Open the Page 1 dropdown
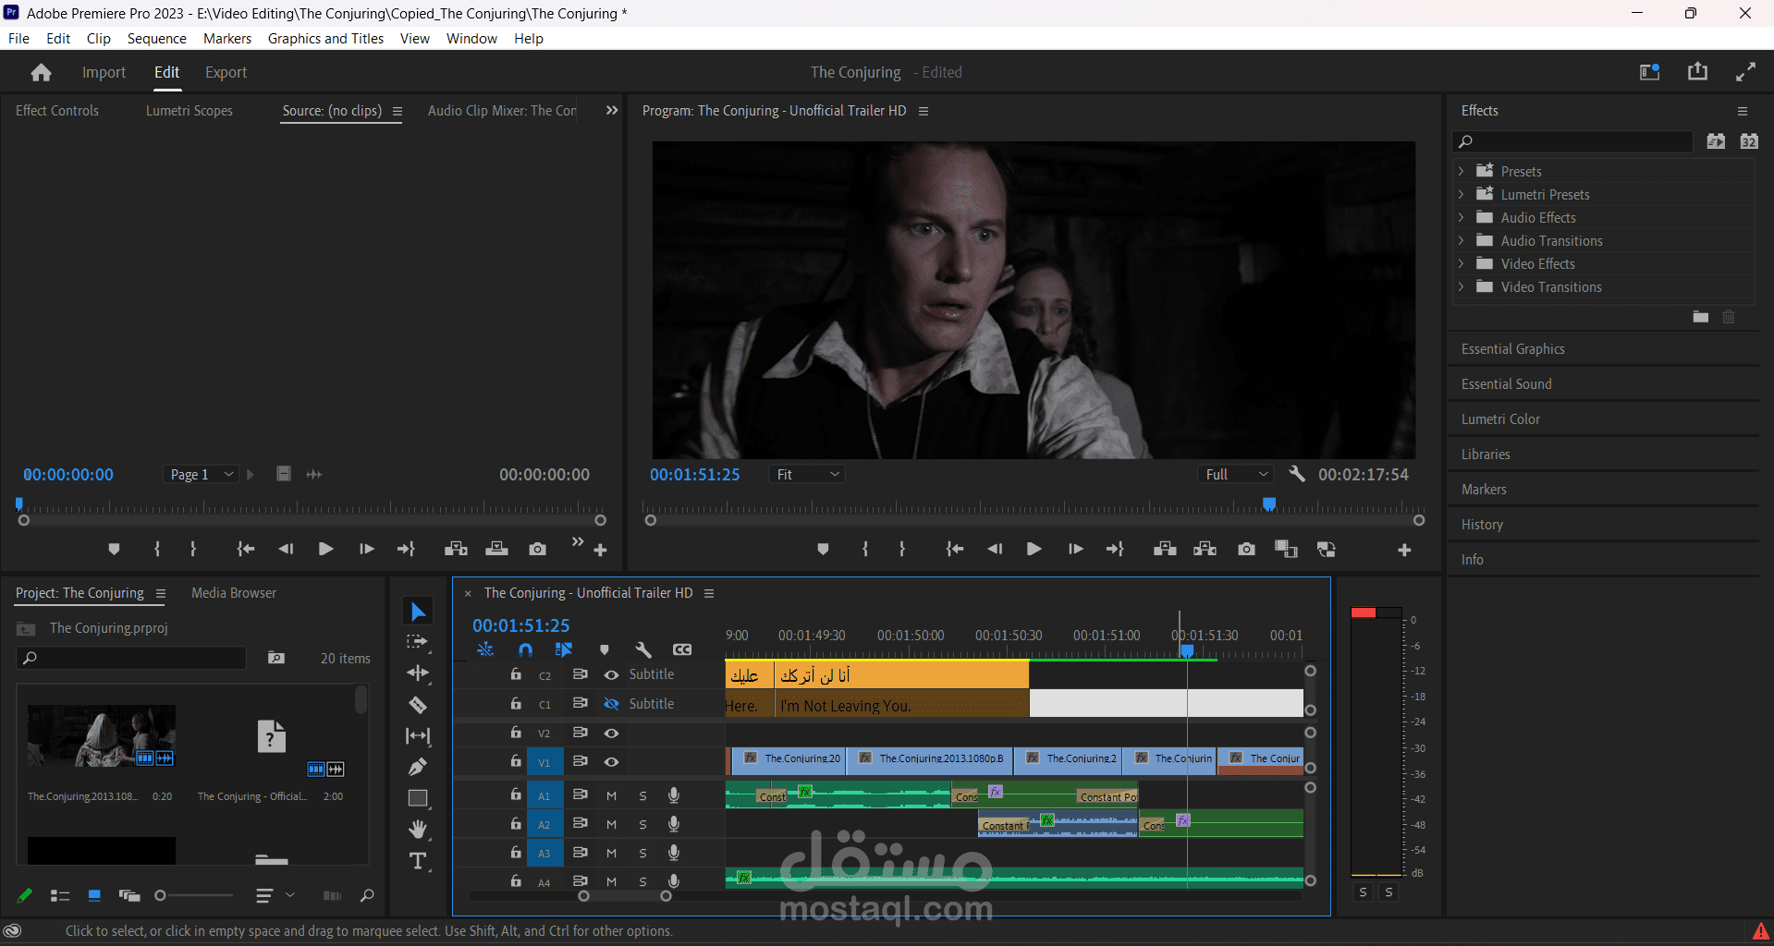This screenshot has height=946, width=1774. tap(202, 474)
